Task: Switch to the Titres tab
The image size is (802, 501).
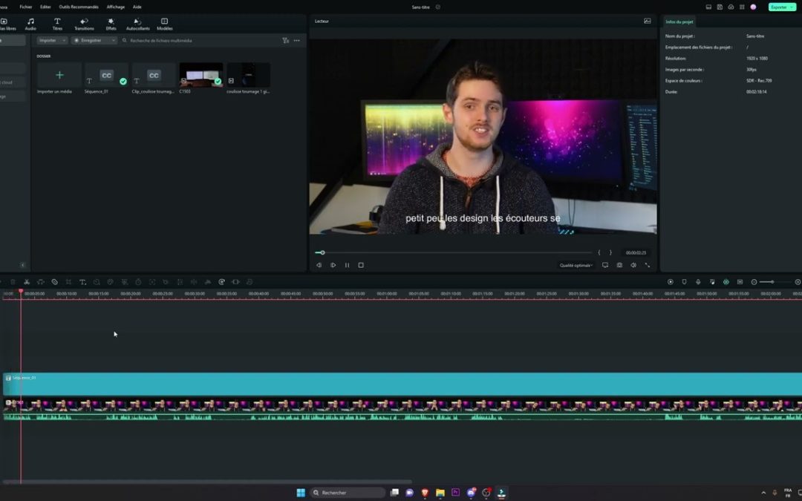Action: coord(57,24)
